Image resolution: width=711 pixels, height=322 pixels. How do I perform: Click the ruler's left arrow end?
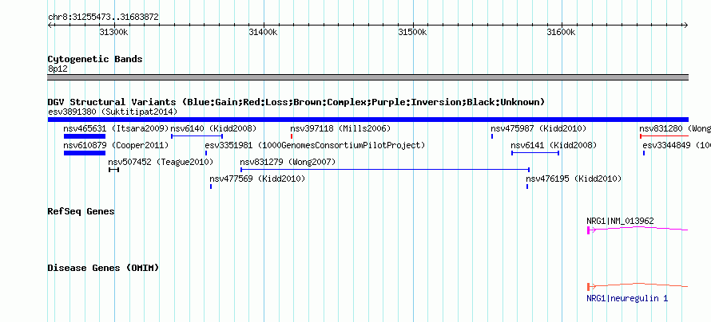click(x=50, y=26)
